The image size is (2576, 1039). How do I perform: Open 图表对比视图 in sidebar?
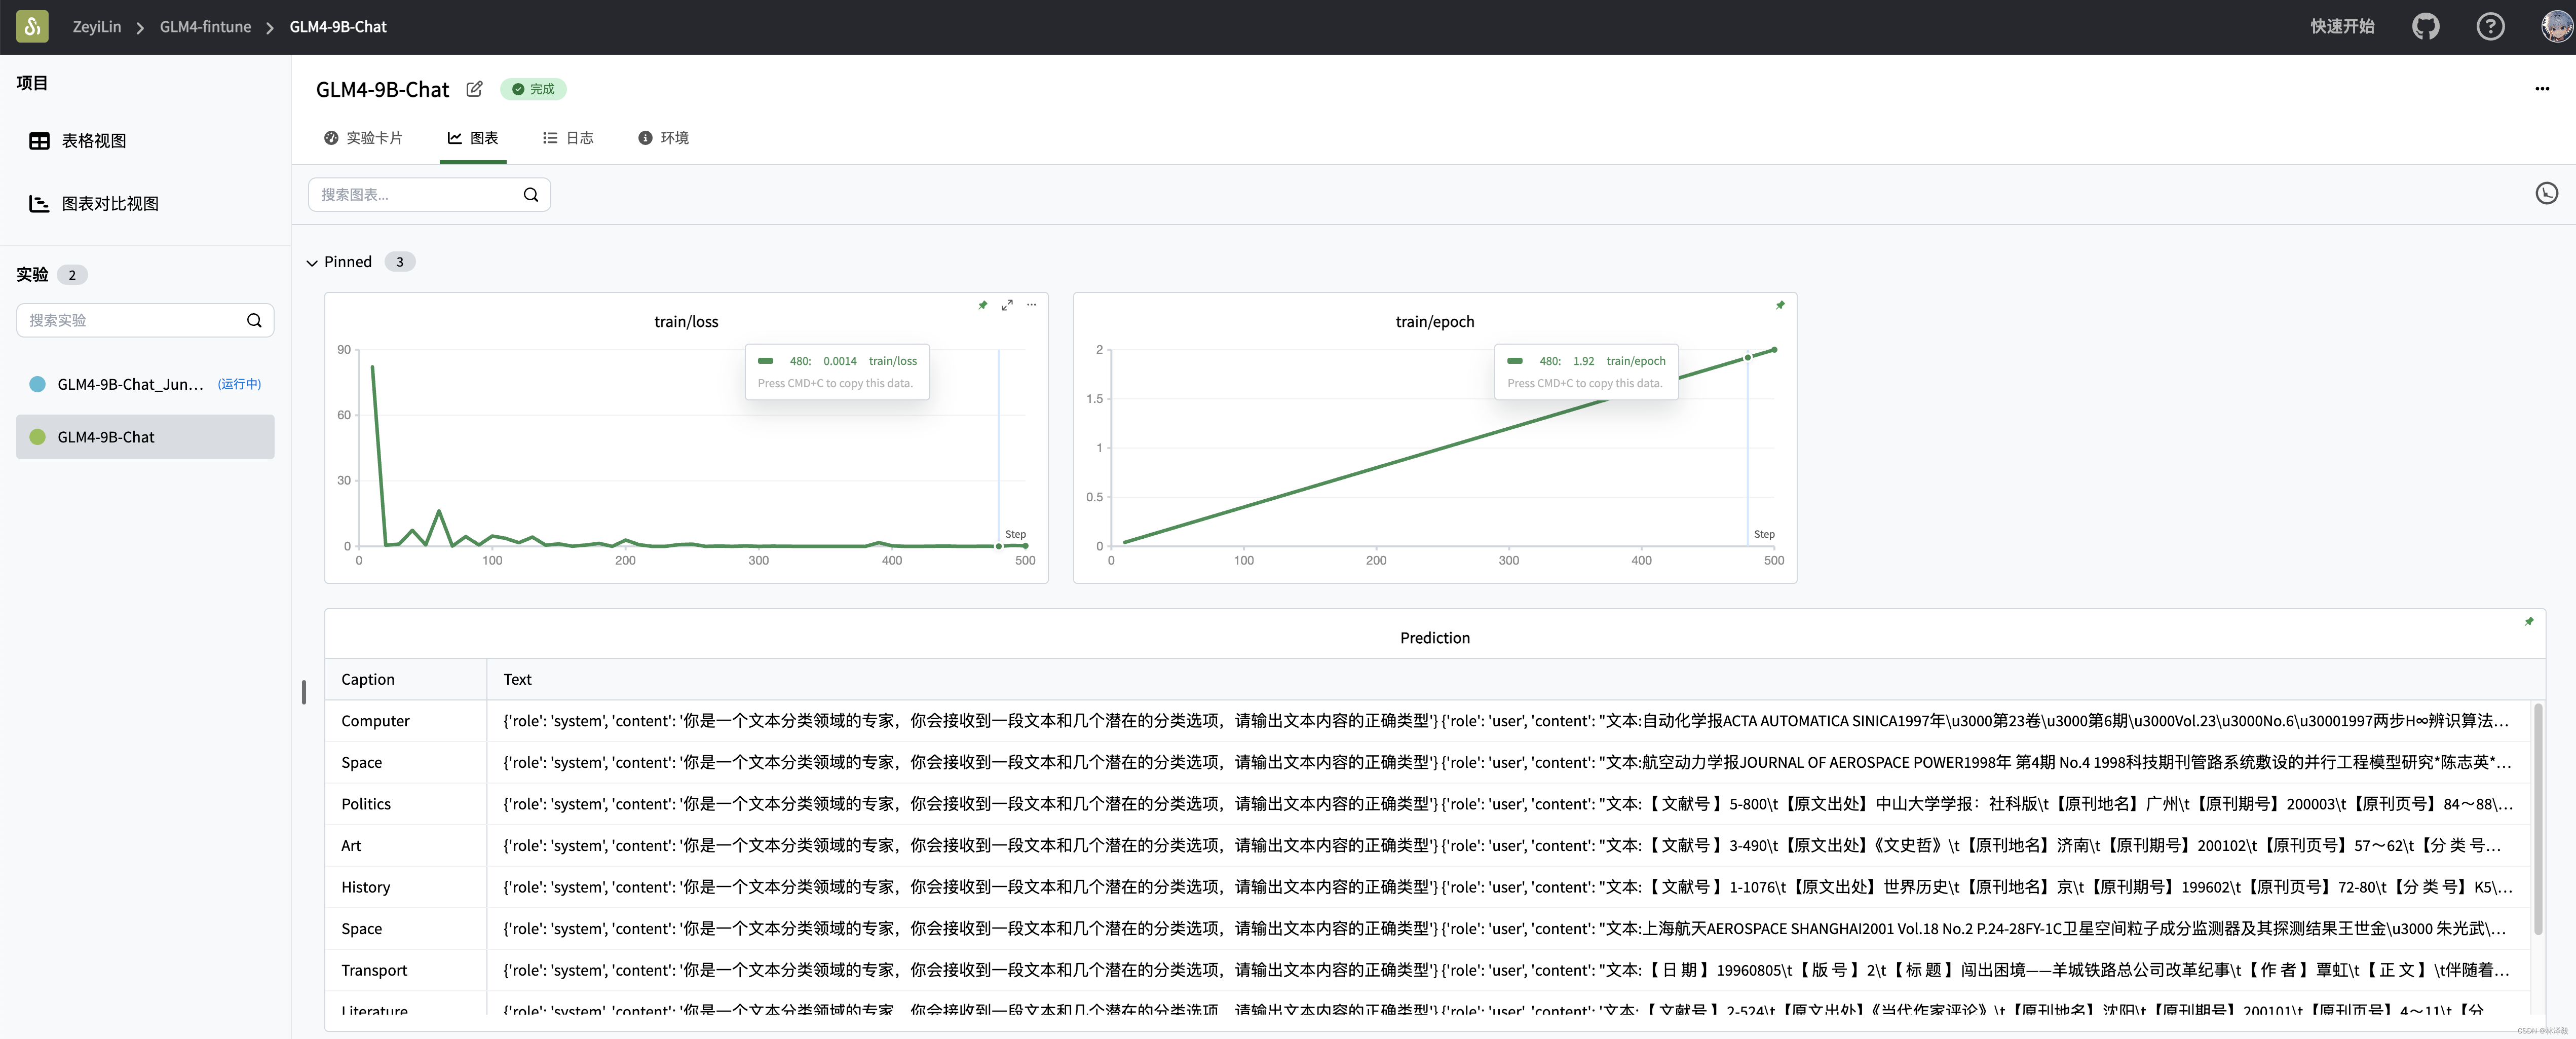pyautogui.click(x=110, y=203)
